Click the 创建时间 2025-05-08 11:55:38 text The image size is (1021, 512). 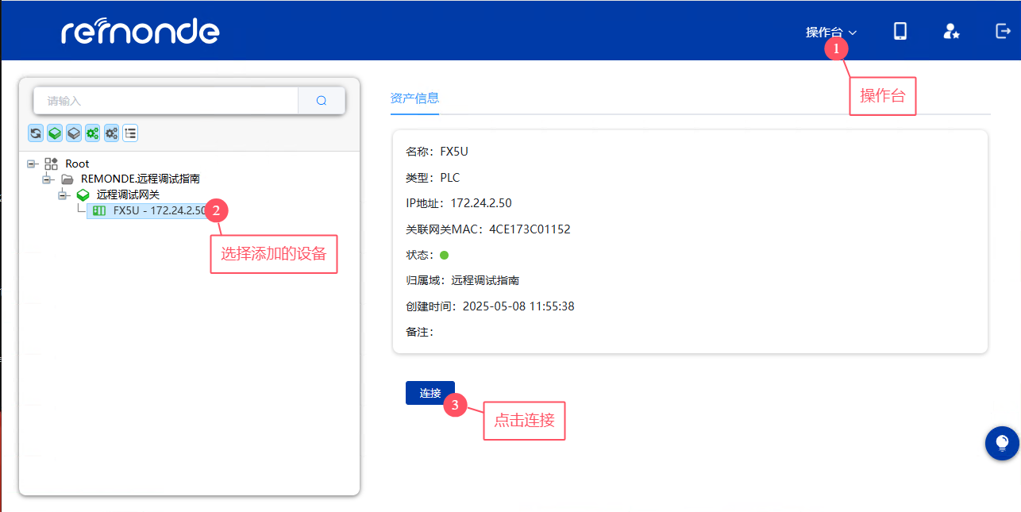490,306
